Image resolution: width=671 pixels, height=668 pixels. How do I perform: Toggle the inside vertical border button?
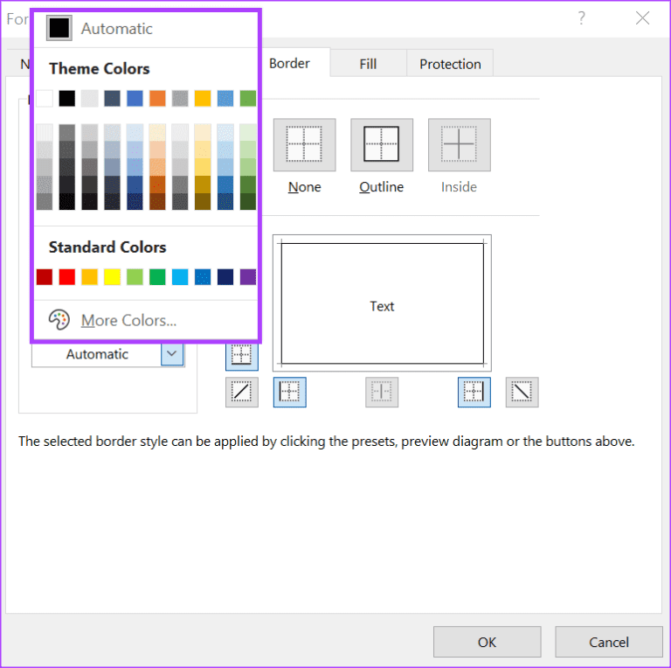[x=382, y=393]
